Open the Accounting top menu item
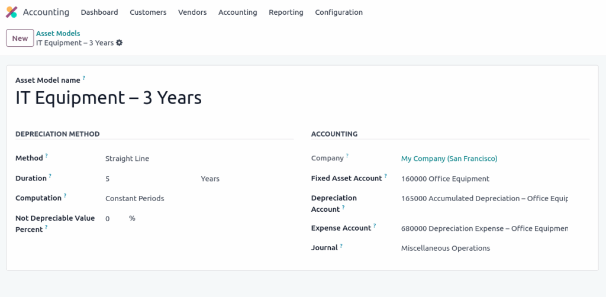The width and height of the screenshot is (606, 297). (238, 12)
